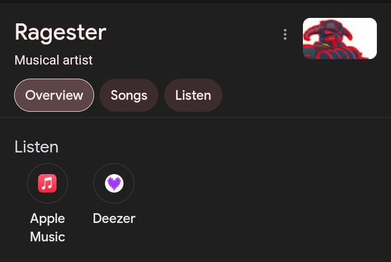Click the "Ragester" artist title

coord(60,33)
